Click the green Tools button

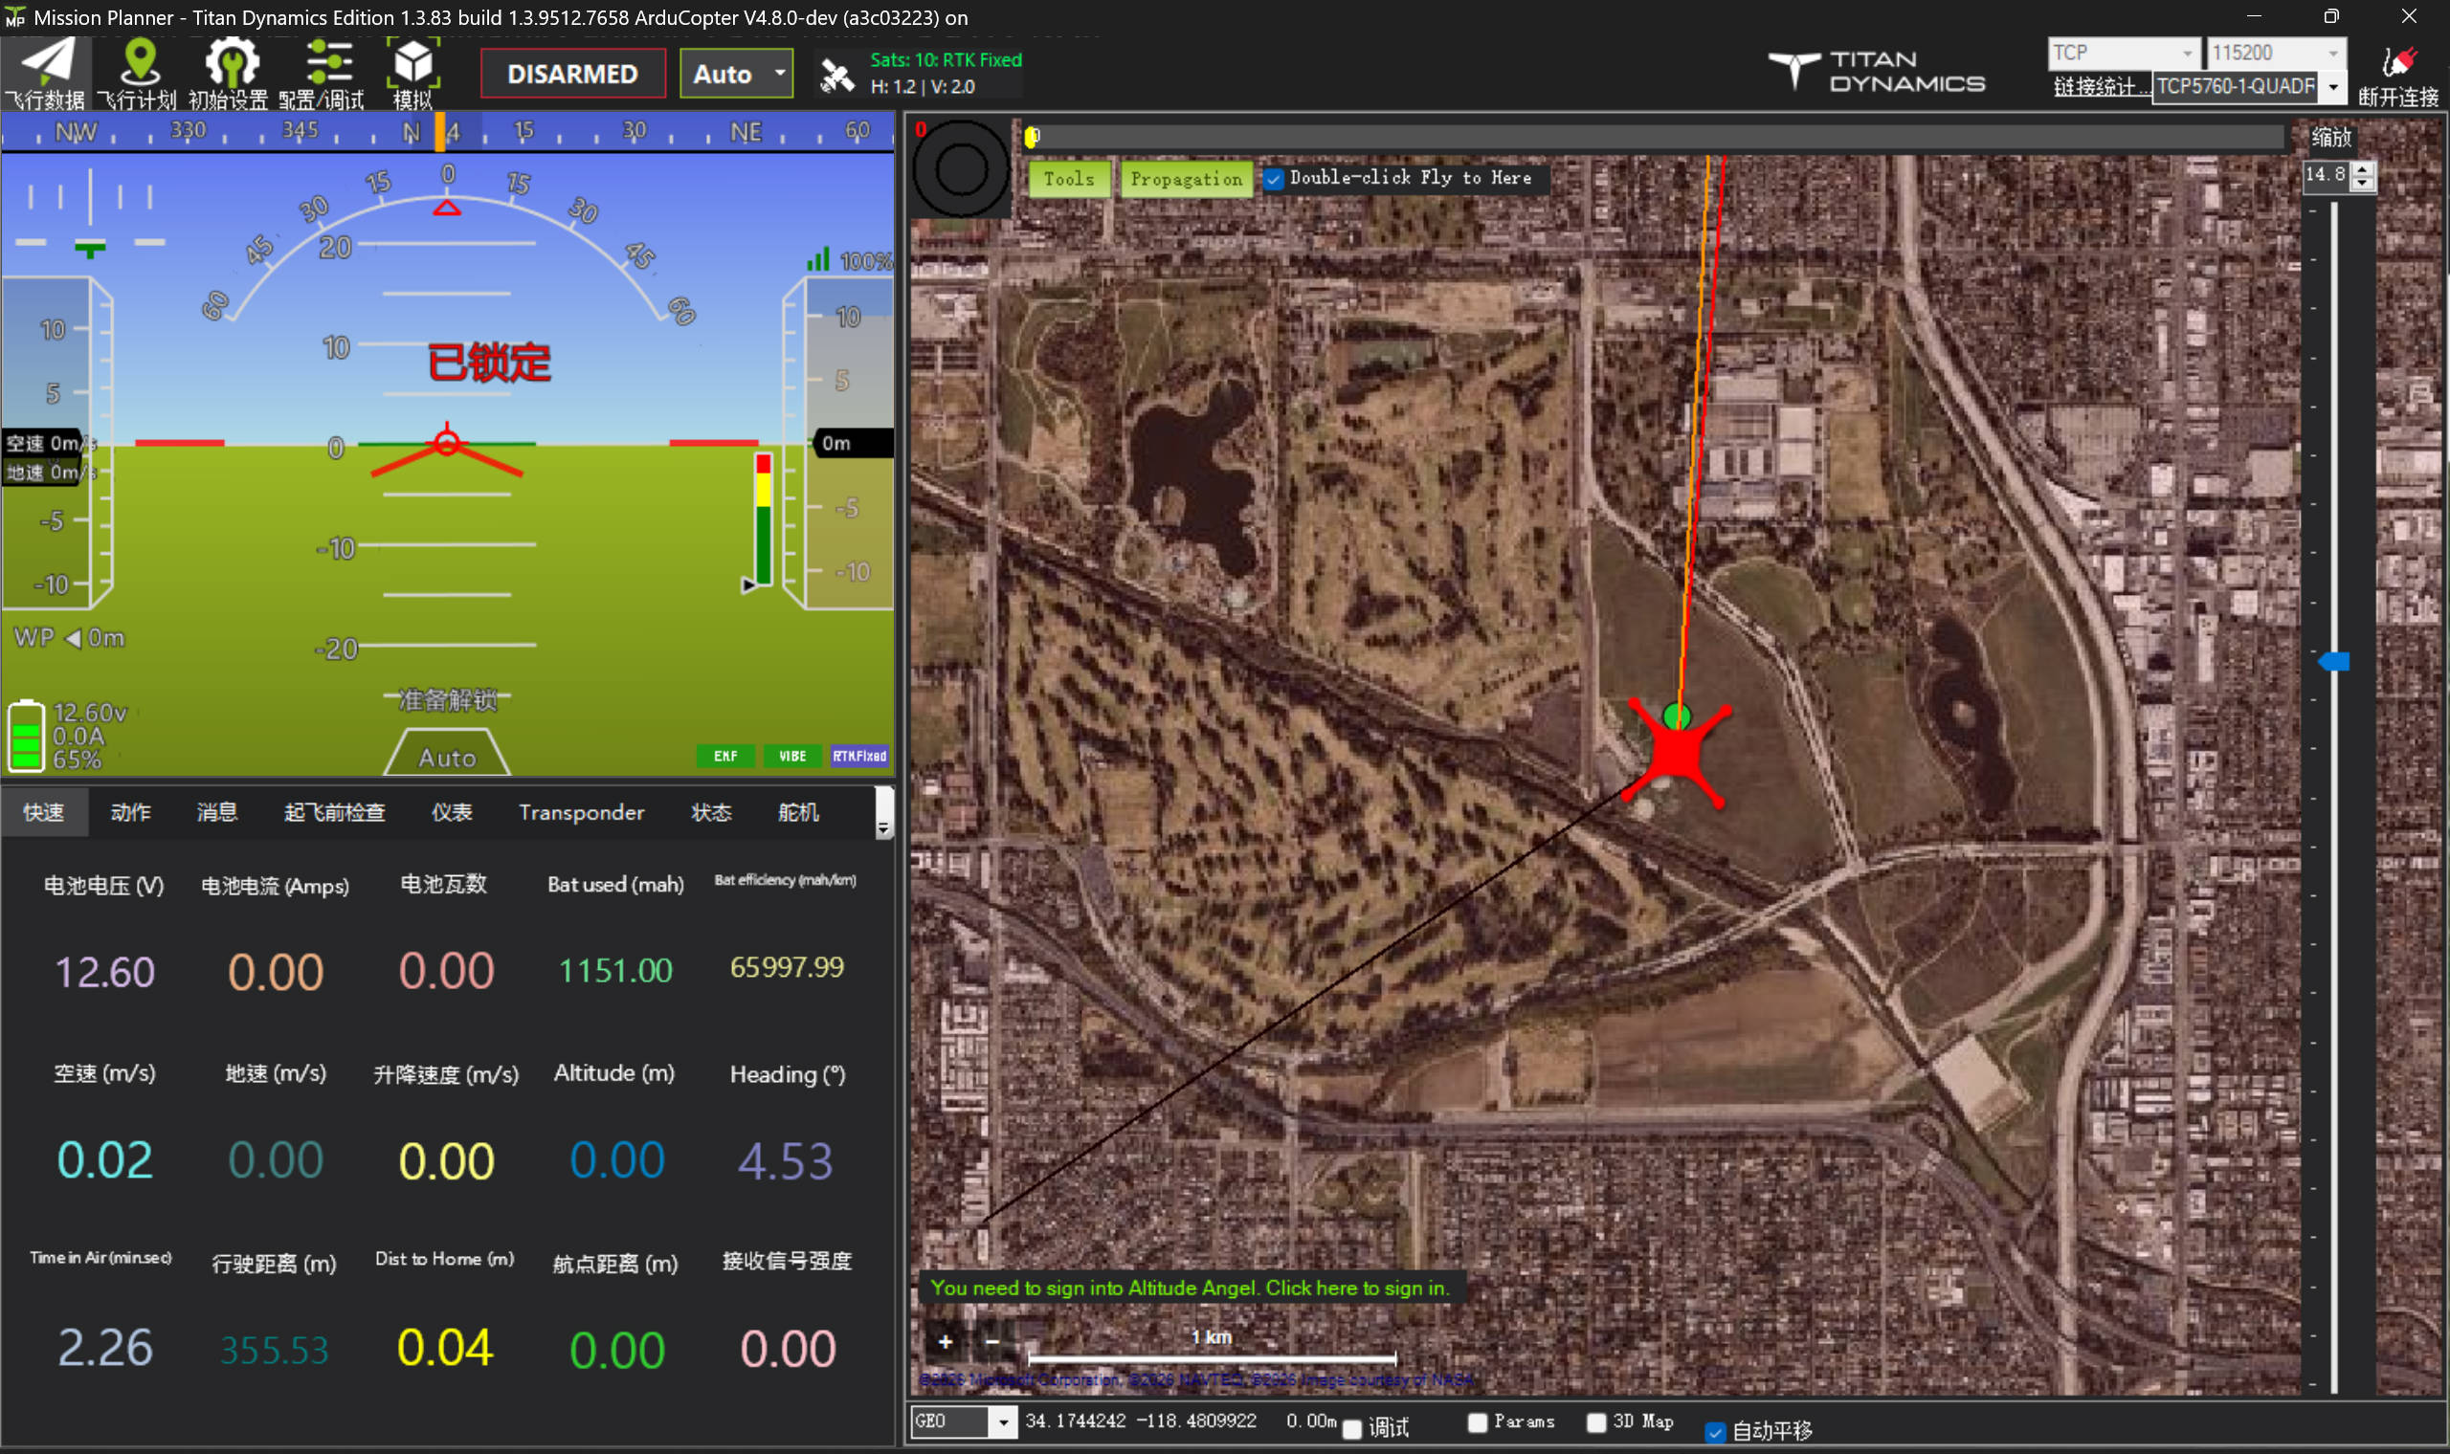point(1068,179)
